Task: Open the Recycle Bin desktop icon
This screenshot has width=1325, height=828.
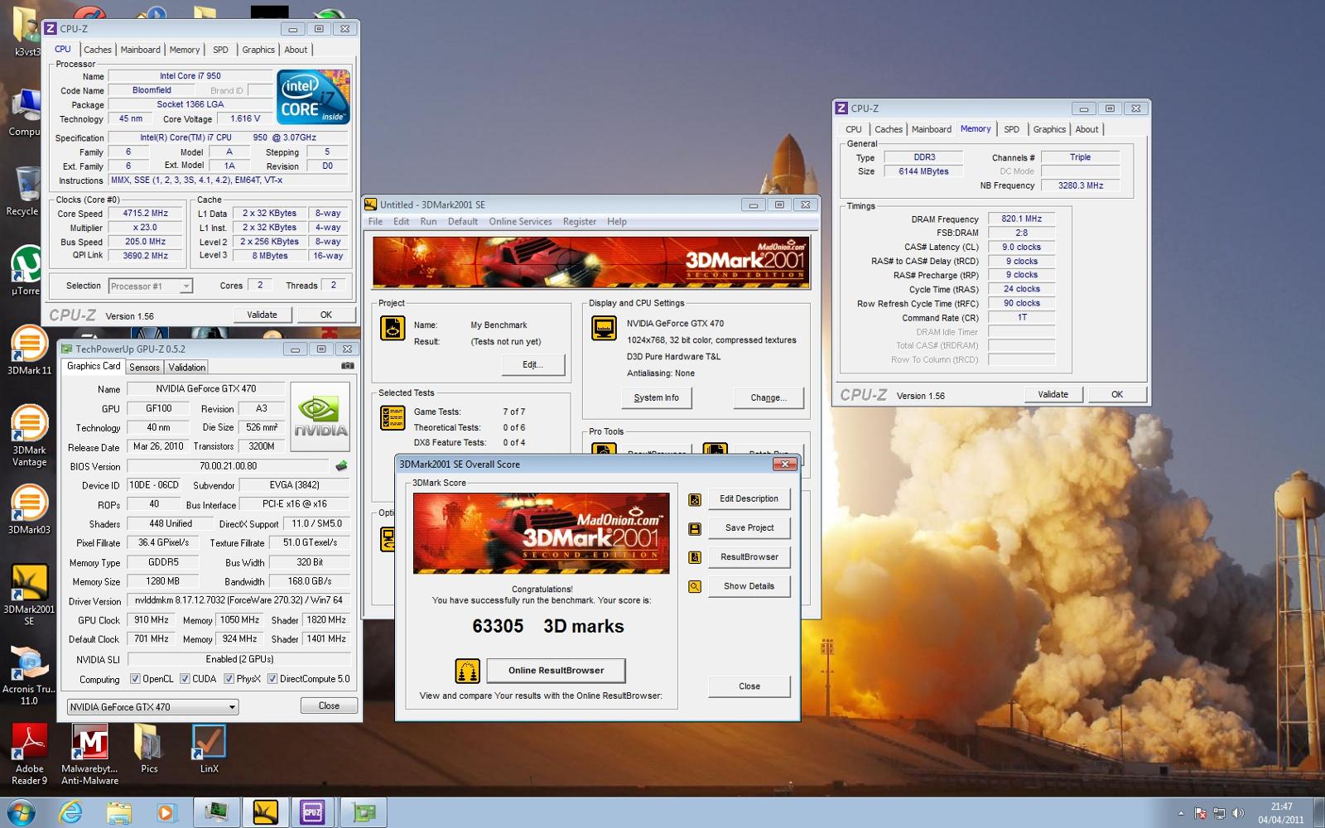Action: [25, 191]
